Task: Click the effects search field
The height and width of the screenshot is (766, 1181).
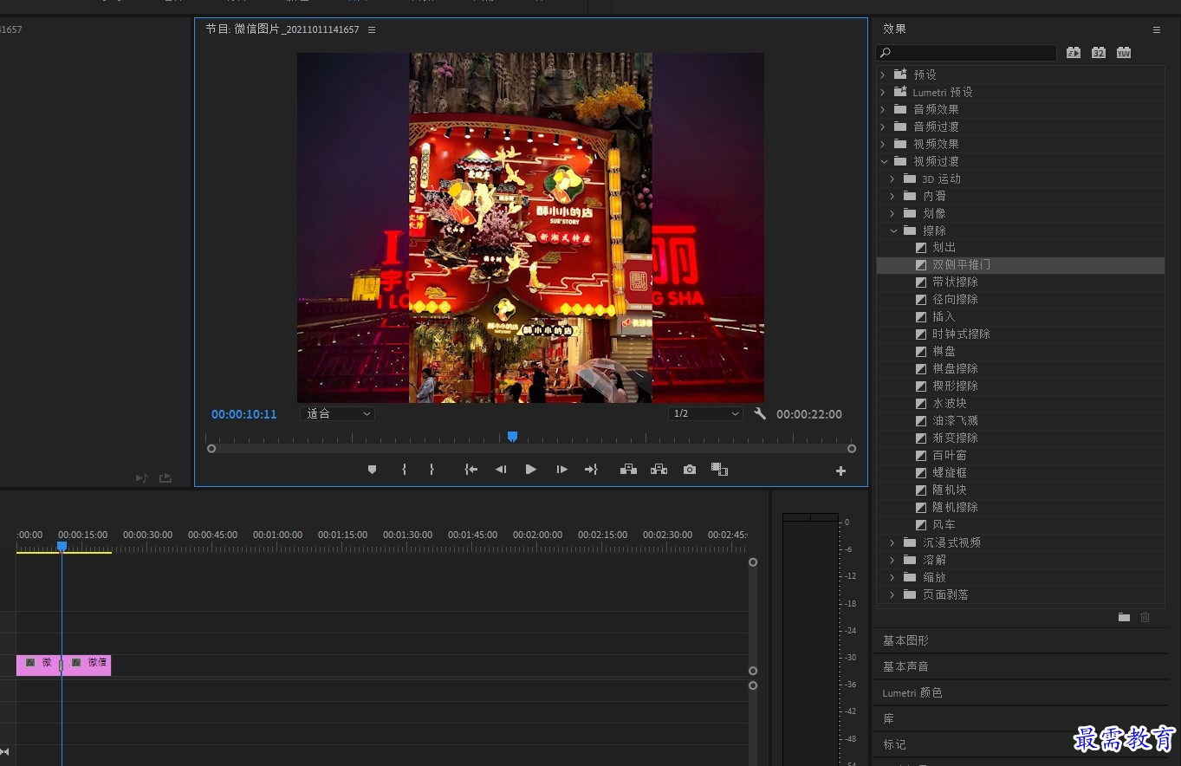Action: tap(966, 53)
